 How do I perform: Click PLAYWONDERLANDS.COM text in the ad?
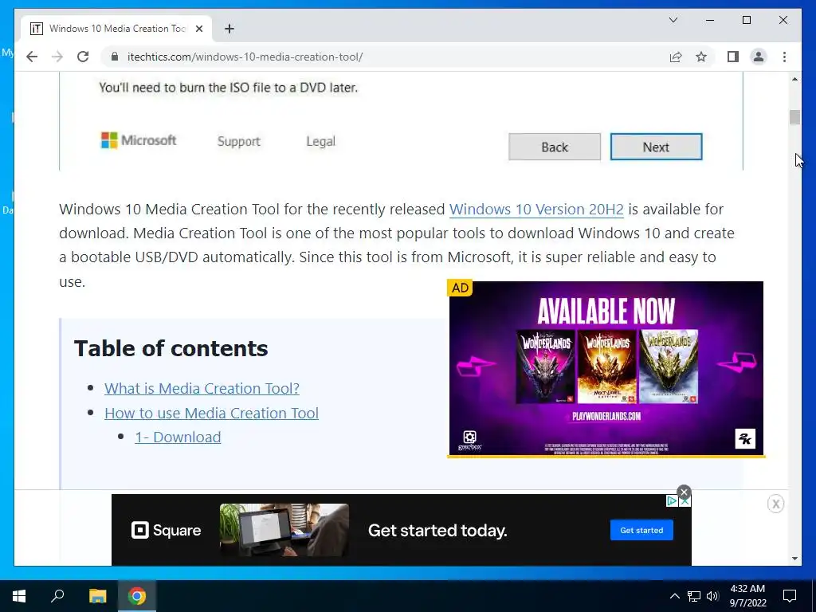[x=606, y=416]
